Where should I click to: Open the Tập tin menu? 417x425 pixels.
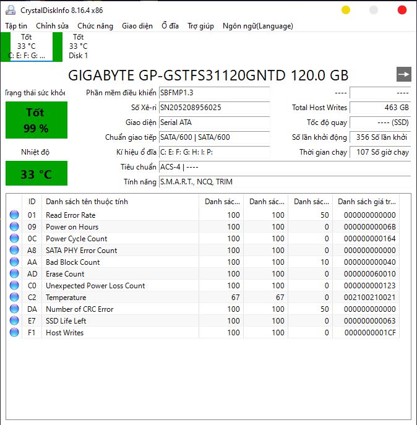click(x=16, y=26)
